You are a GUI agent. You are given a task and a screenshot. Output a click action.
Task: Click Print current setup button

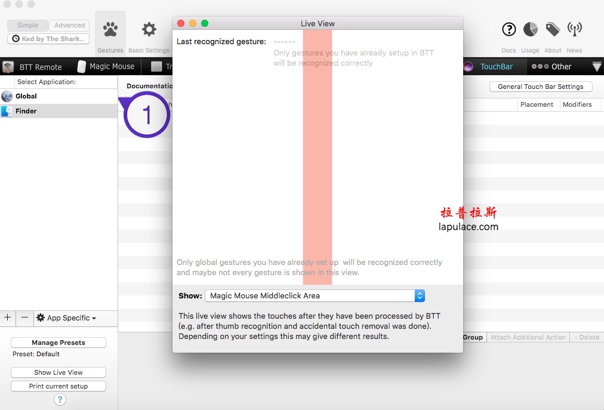coord(58,386)
